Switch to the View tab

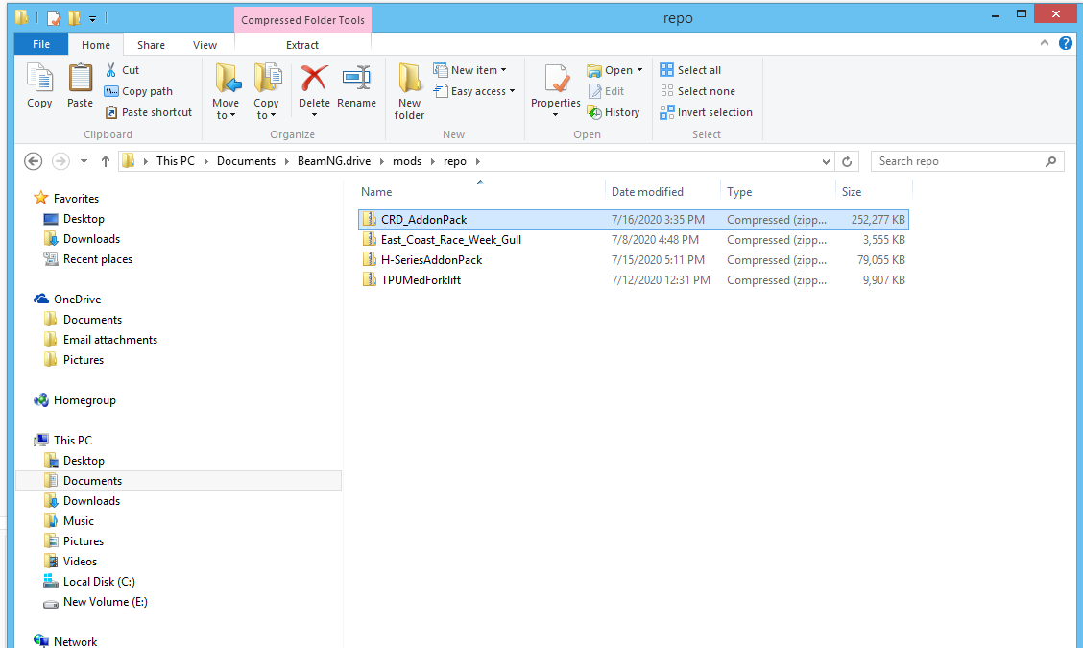(x=205, y=45)
